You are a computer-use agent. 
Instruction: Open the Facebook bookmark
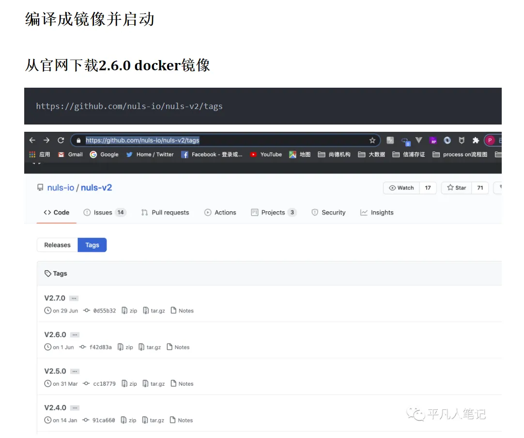tap(212, 155)
